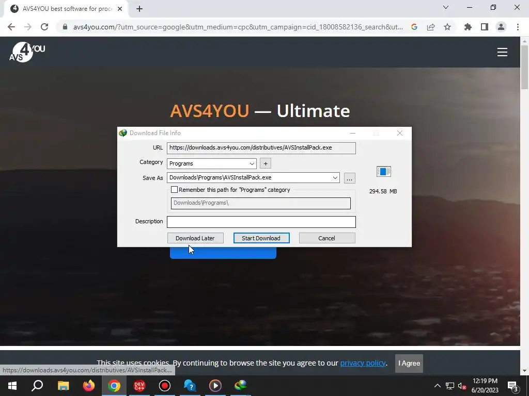Click the AVS4YOU logo on the website
The image size is (529, 396).
27,52
